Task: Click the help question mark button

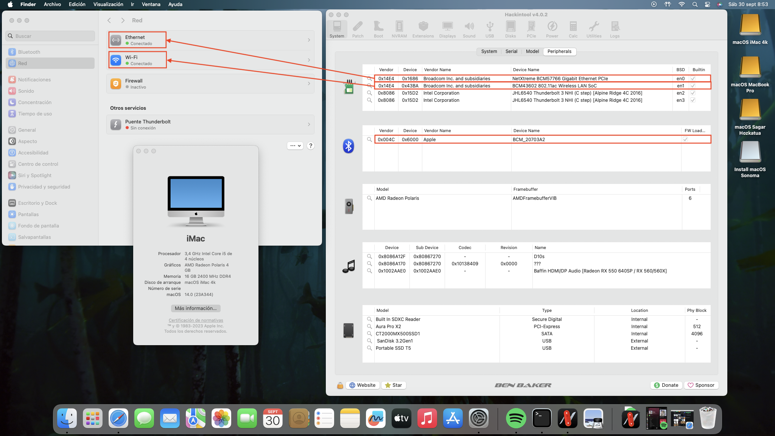Action: click(x=311, y=146)
